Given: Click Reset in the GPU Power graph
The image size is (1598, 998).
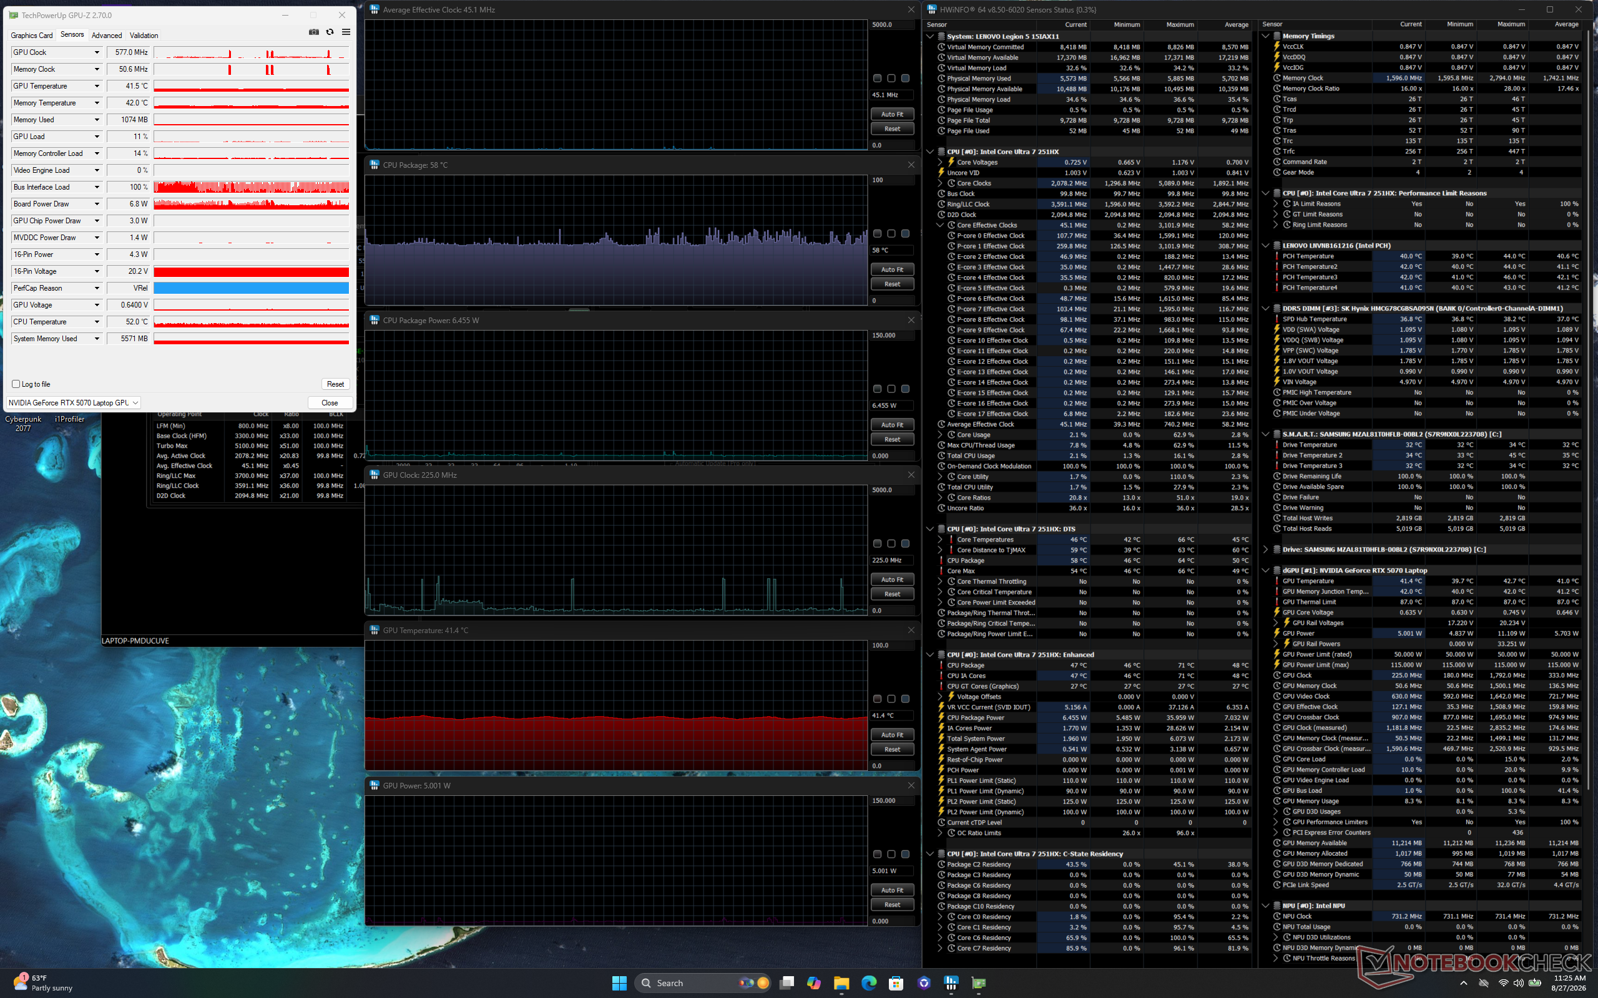Looking at the screenshot, I should point(892,904).
